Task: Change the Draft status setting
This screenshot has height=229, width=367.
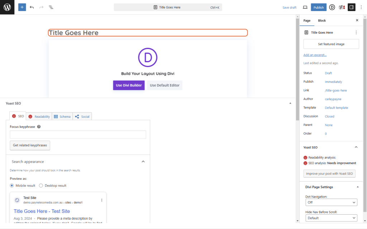Action: coord(328,73)
